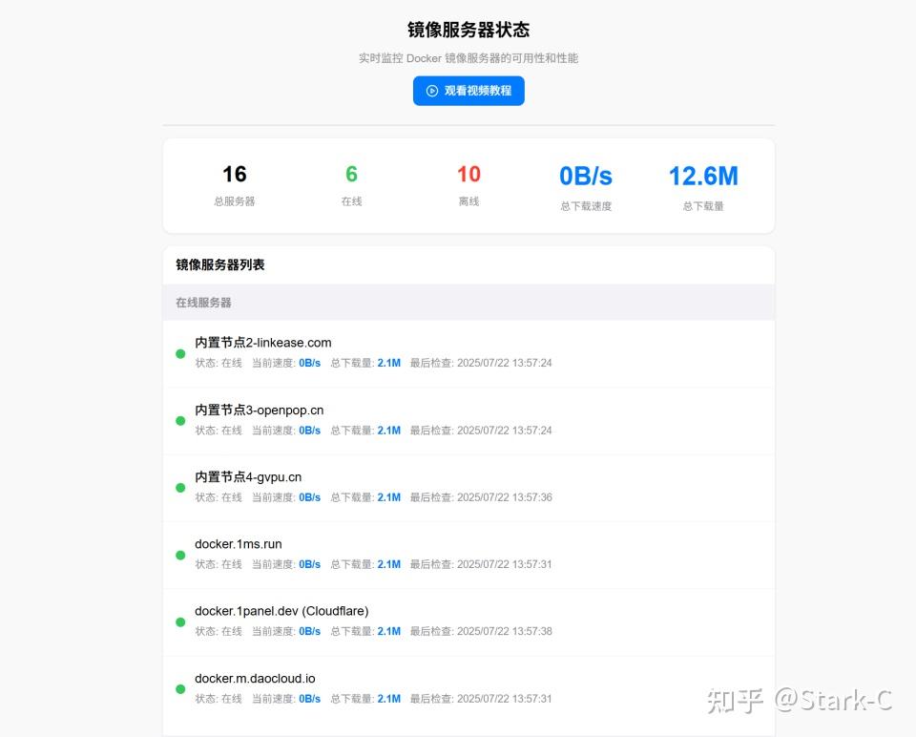Click the status indicator next to 内置节点2-linkease.com
The image size is (916, 737).
(x=179, y=353)
